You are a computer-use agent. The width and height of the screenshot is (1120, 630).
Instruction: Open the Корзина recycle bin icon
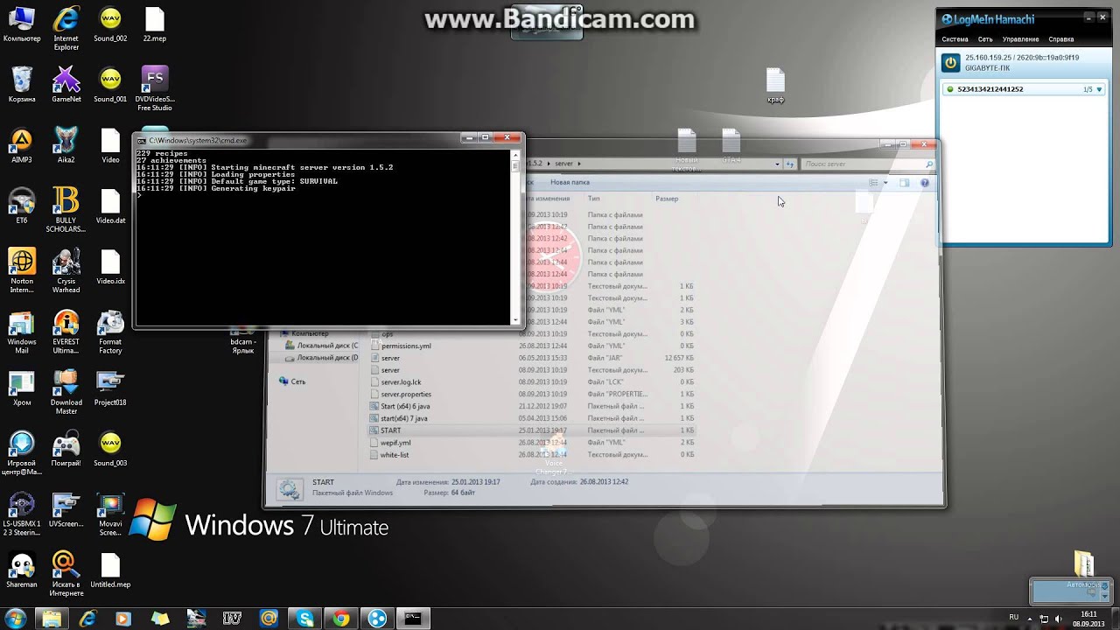click(x=22, y=86)
